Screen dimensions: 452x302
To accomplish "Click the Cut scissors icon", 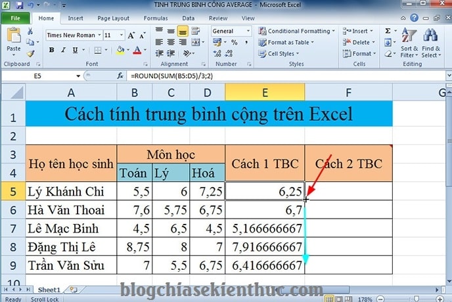I will click(30, 31).
